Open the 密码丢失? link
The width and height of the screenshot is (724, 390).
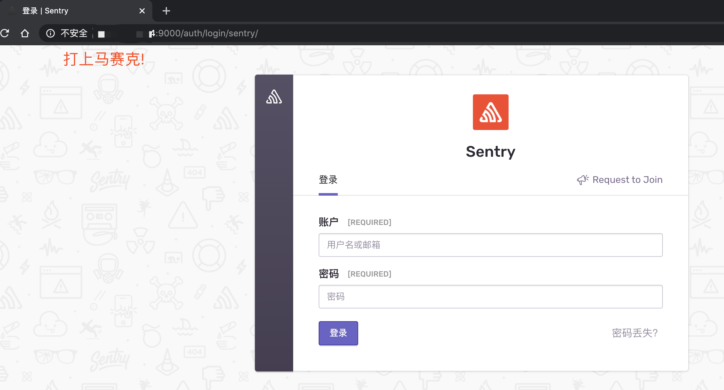point(635,333)
